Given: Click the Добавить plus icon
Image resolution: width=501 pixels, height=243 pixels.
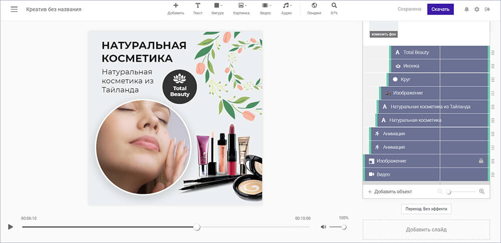Looking at the screenshot, I should click(x=176, y=5).
